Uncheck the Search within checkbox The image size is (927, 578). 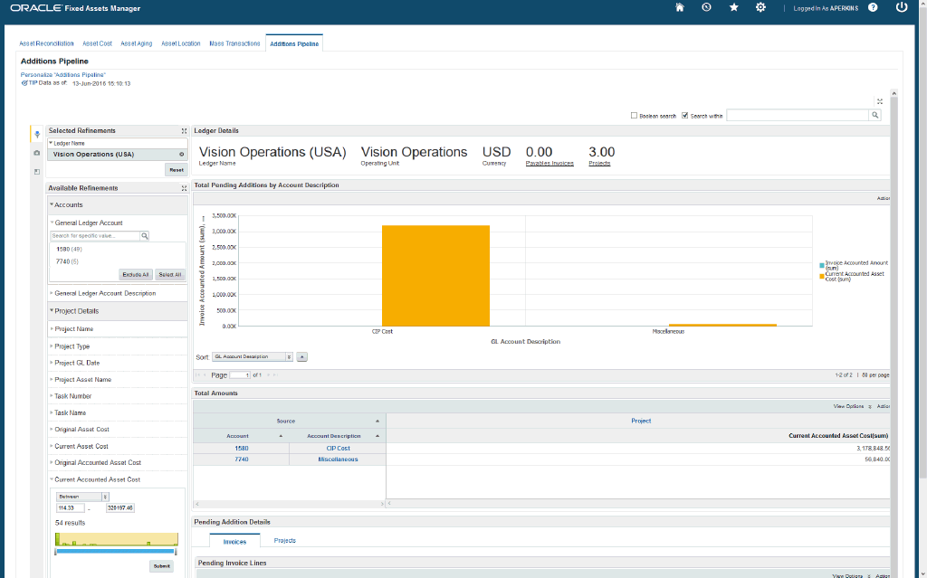[684, 116]
